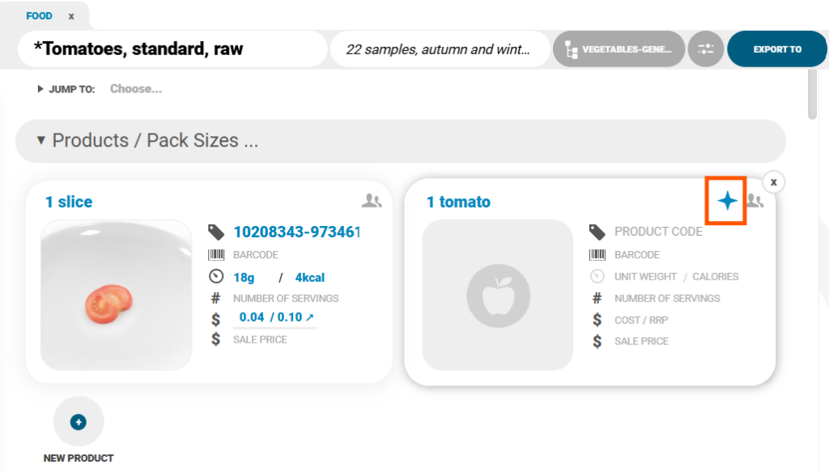The width and height of the screenshot is (829, 473).
Task: Collapse the Products / Pack Sizes section
Action: tap(41, 141)
